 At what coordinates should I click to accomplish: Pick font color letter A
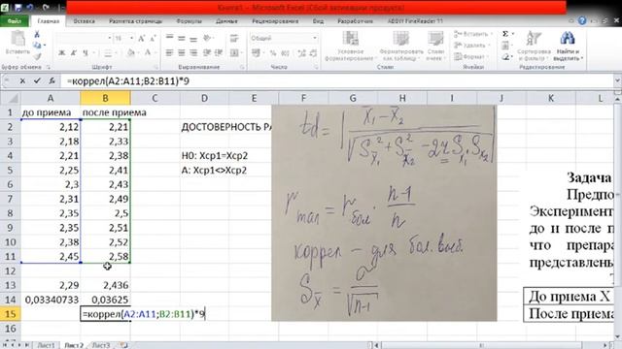pyautogui.click(x=148, y=52)
